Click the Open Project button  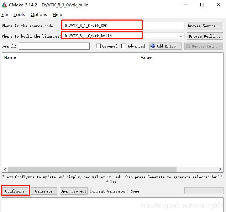(x=74, y=191)
